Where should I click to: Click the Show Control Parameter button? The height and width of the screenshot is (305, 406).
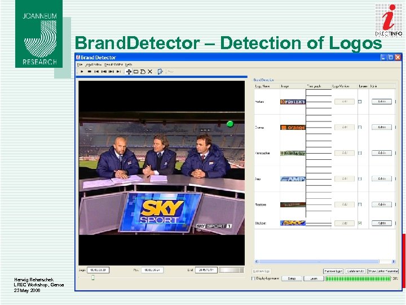pyautogui.click(x=383, y=271)
